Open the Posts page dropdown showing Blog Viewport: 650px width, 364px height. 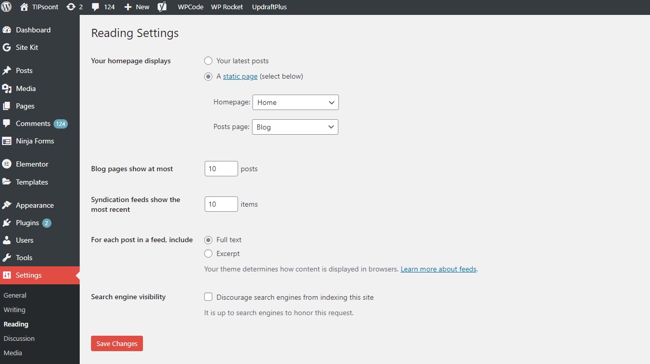pos(295,127)
